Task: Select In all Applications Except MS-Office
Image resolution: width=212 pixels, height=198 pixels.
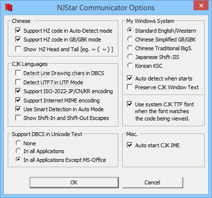Action: pyautogui.click(x=18, y=159)
